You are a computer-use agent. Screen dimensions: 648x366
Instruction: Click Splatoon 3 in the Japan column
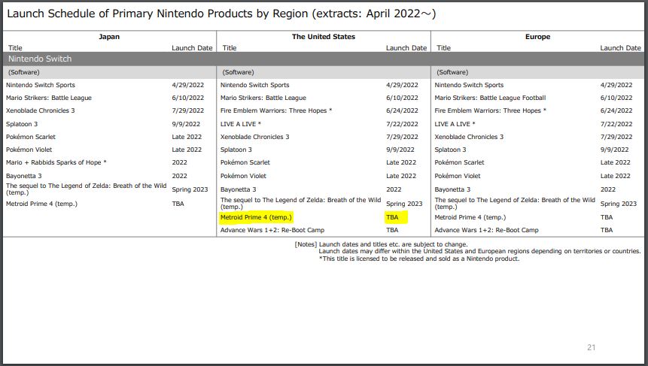[x=23, y=124]
